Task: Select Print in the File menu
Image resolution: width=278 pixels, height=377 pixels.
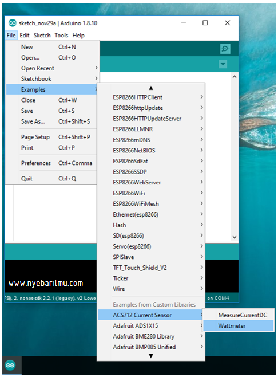Action: [x=51, y=148]
